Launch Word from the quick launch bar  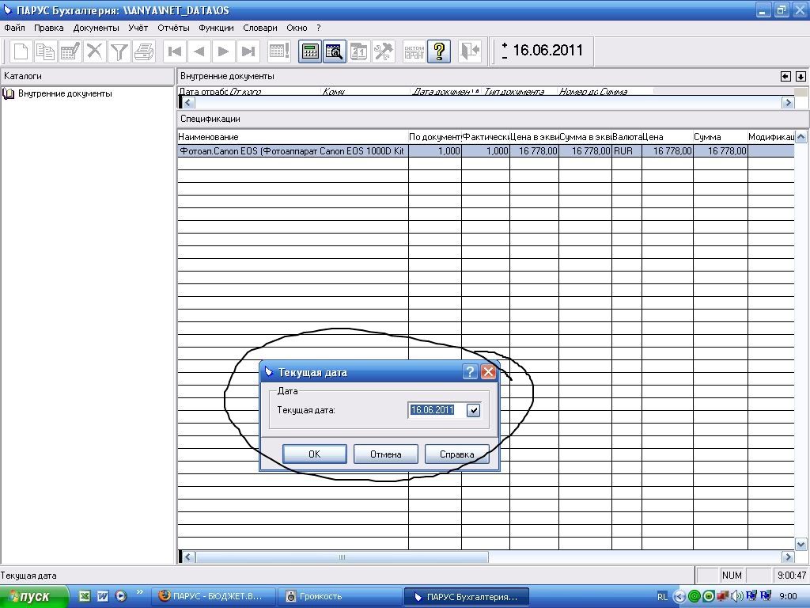102,596
